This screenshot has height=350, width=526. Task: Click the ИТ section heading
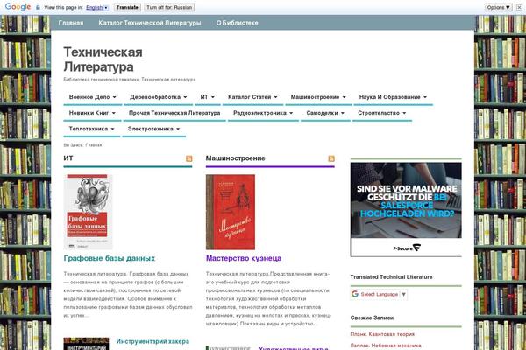click(68, 158)
